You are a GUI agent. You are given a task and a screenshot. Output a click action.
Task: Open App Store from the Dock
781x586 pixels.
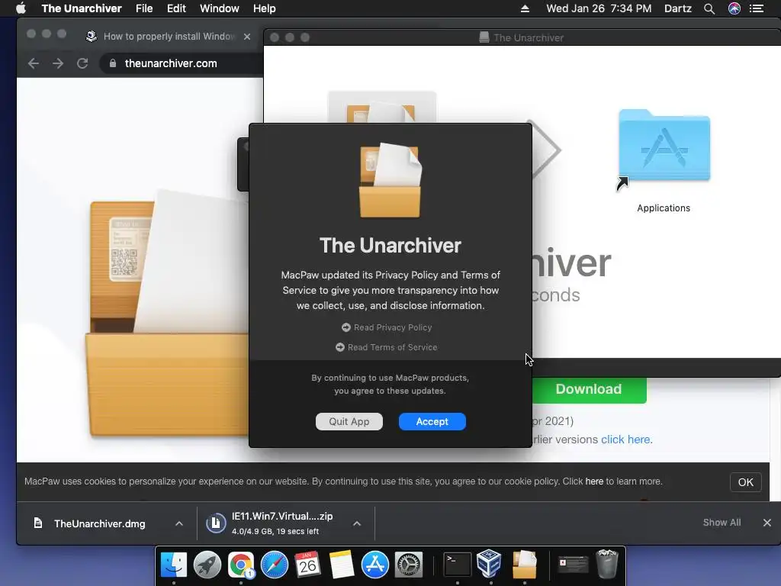click(375, 565)
